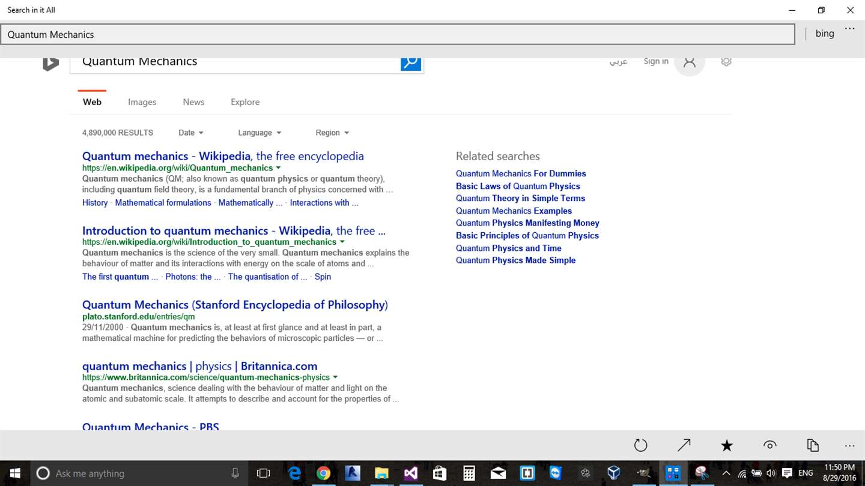Click the Bing search magnifier button

click(x=411, y=62)
